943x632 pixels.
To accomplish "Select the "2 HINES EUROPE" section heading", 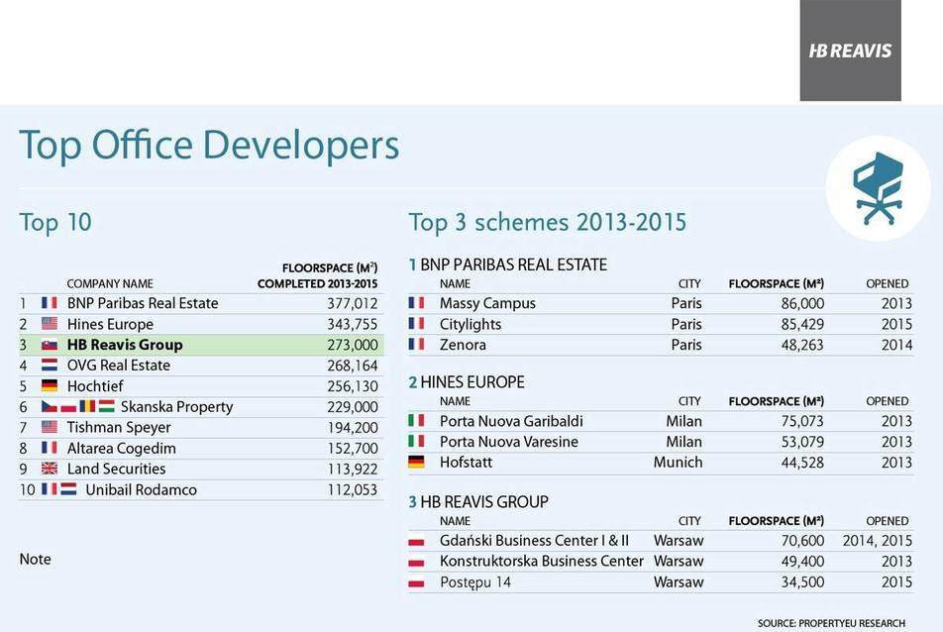I will (467, 382).
